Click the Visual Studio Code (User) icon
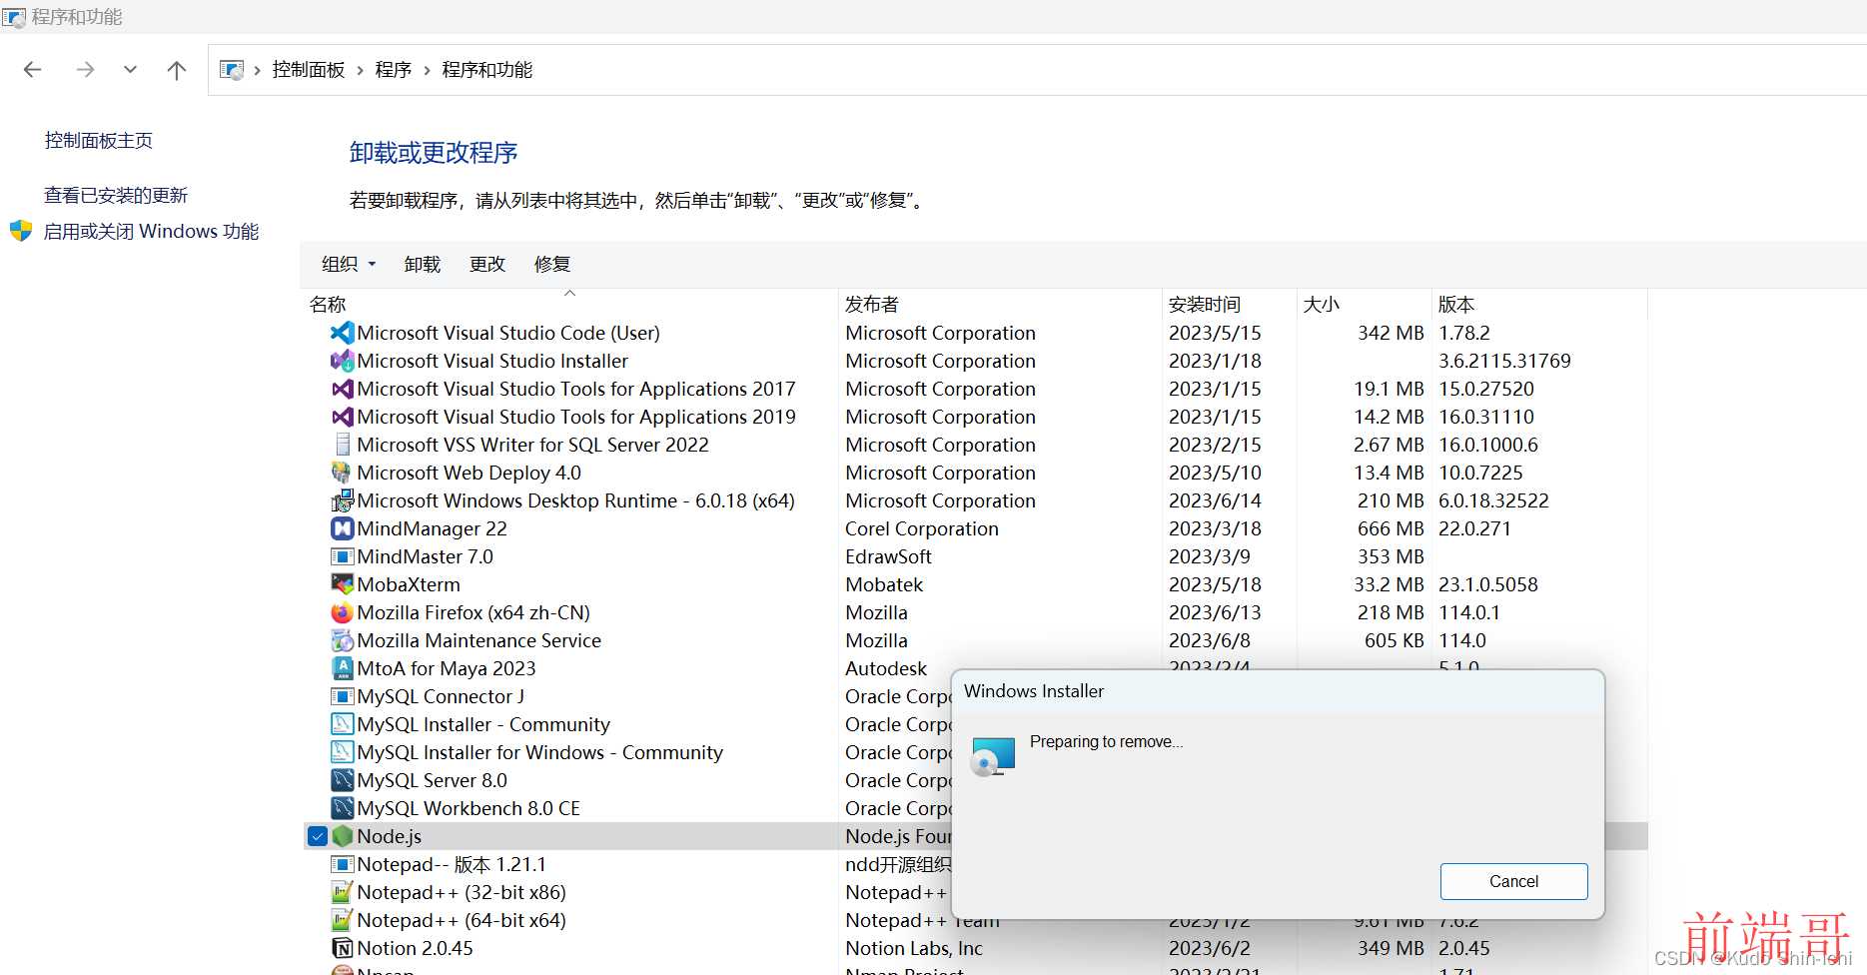 pos(342,333)
